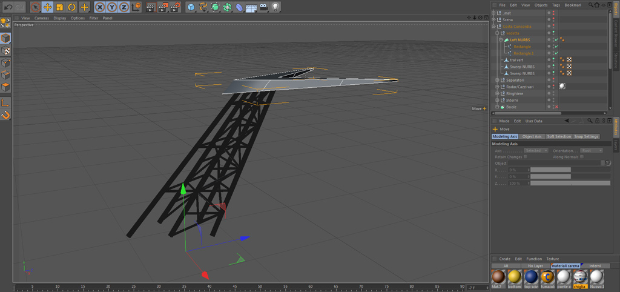Image resolution: width=620 pixels, height=292 pixels.
Task: Adjust the Z axis percentage slider
Action: click(570, 183)
